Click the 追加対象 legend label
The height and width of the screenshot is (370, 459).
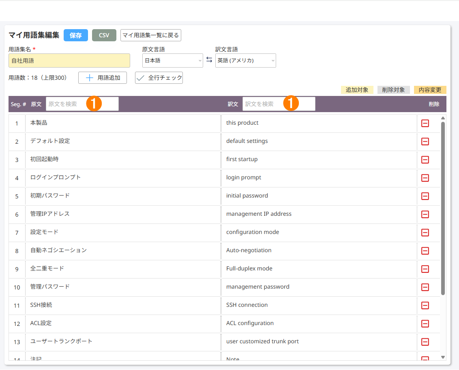pos(357,90)
